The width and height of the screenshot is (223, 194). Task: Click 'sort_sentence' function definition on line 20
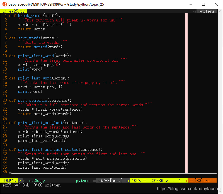32,100
